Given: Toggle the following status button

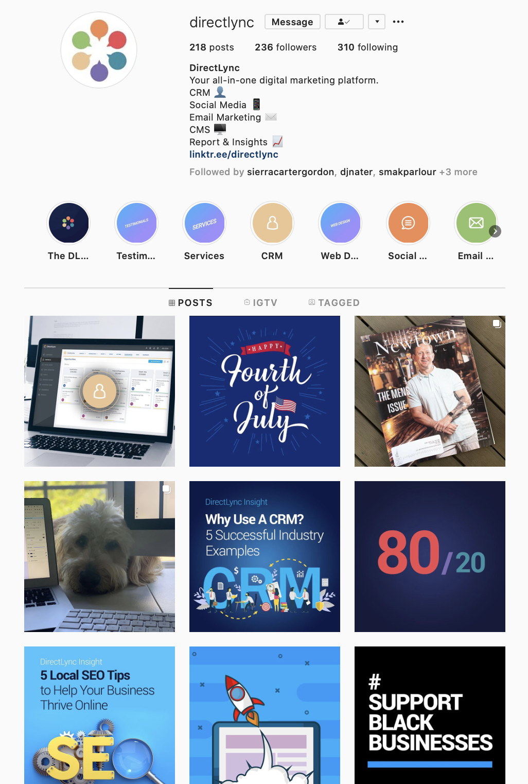Looking at the screenshot, I should (344, 22).
